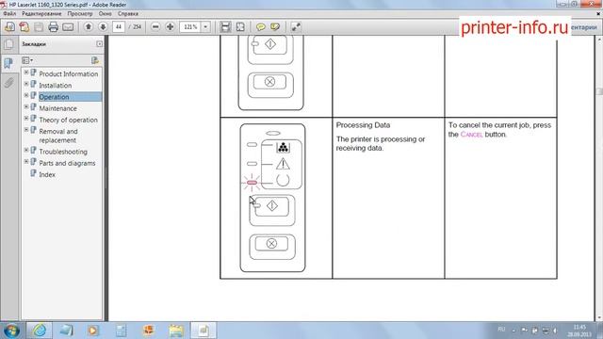603x339 pixels.
Task: Open the Справка menu
Action: click(128, 14)
